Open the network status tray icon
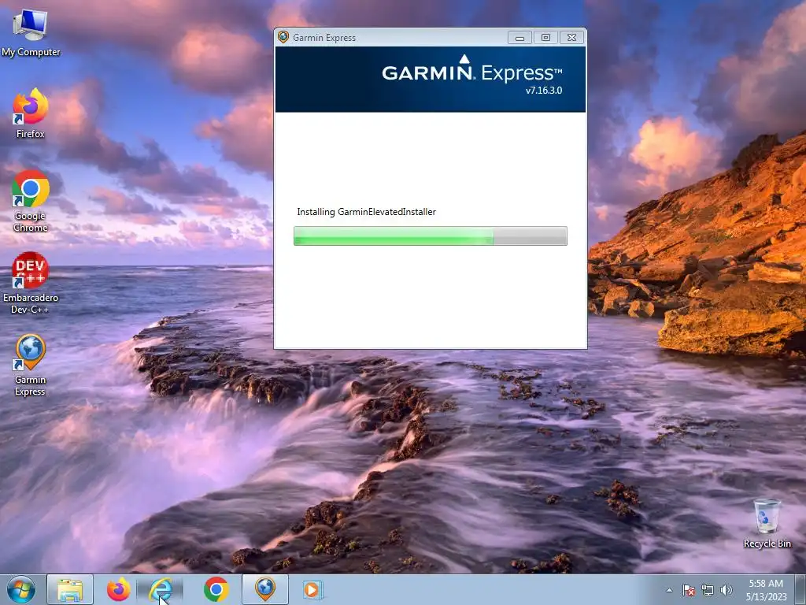This screenshot has width=806, height=605. 708,590
